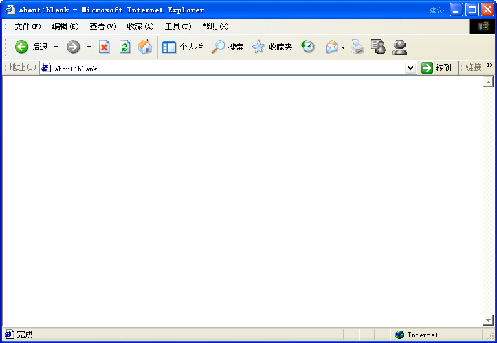Click the scrollbar up arrow
The width and height of the screenshot is (497, 343).
[x=488, y=82]
